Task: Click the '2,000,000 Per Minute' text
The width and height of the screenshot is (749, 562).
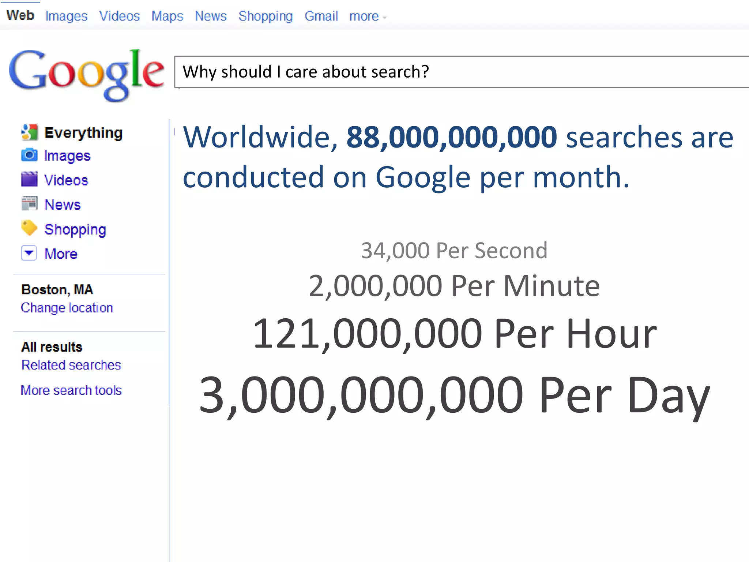Action: pyautogui.click(x=454, y=286)
